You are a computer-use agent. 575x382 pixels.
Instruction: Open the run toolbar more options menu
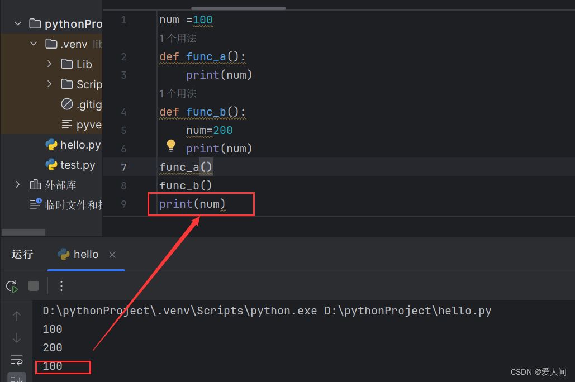pos(61,286)
